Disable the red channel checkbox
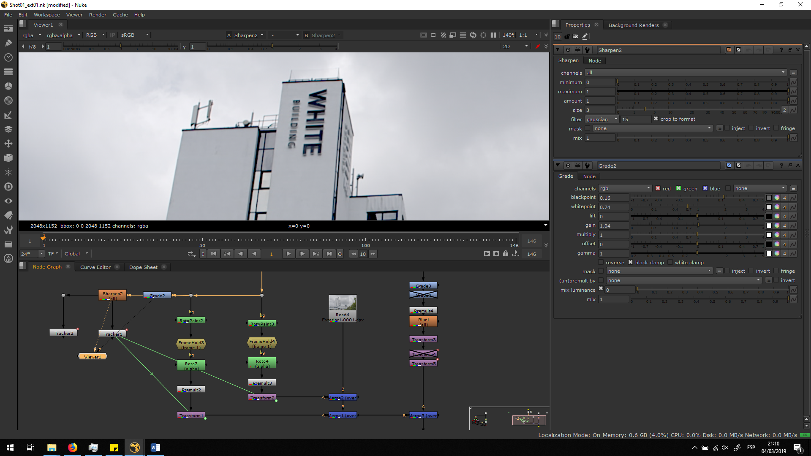 [x=658, y=188]
